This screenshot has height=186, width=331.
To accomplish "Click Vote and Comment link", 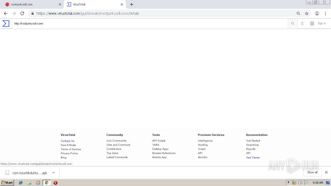I will click(118, 145).
